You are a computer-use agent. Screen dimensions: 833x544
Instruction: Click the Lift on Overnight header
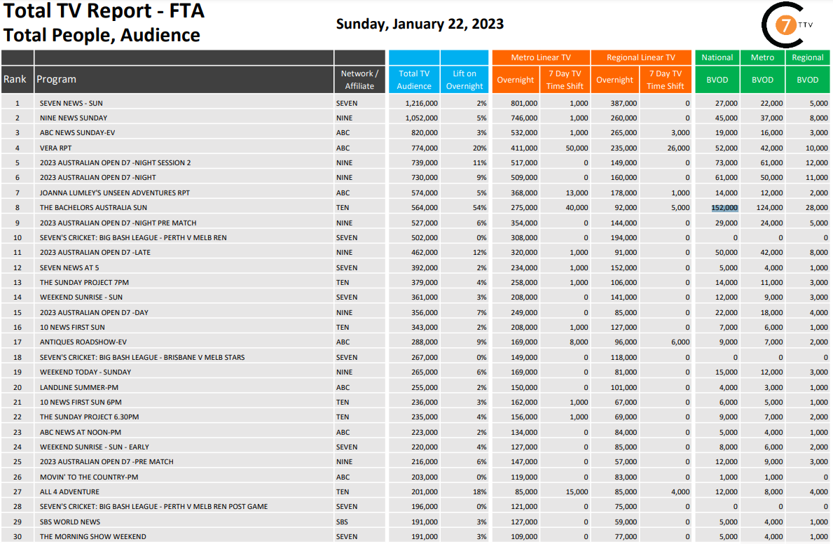(x=464, y=79)
